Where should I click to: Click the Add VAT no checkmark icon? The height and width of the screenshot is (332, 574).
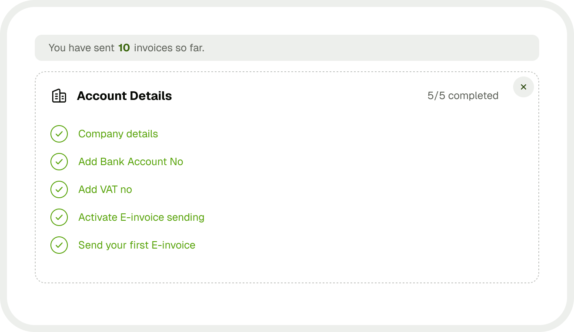pos(59,189)
